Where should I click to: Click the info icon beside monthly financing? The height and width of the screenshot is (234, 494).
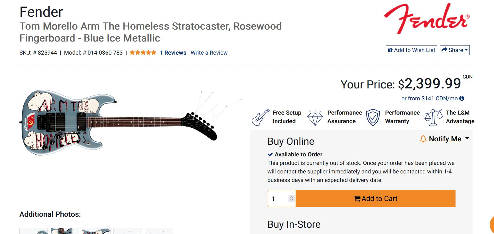pyautogui.click(x=462, y=98)
